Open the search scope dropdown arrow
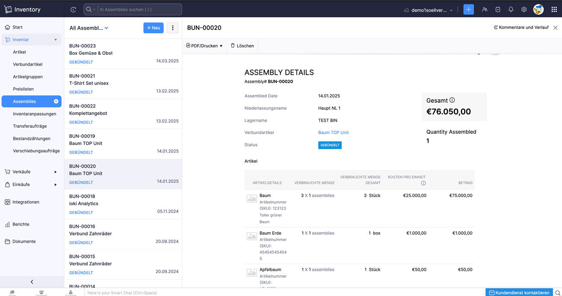The image size is (562, 296). [94, 9]
